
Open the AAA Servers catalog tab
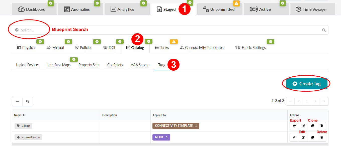pos(140,65)
